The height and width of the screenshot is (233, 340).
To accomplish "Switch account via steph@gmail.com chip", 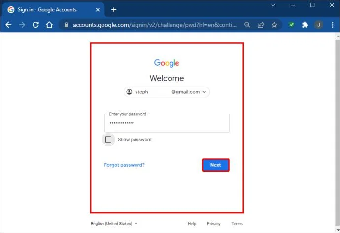I will (x=167, y=92).
